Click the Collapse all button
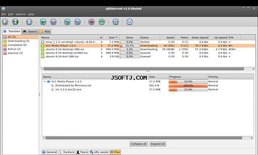 click(x=139, y=144)
